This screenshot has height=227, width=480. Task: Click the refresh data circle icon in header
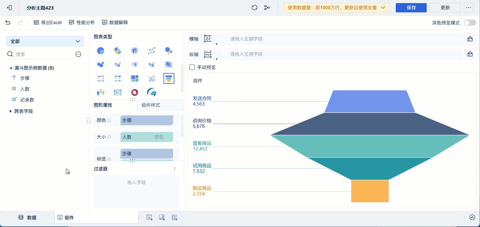coord(255,8)
